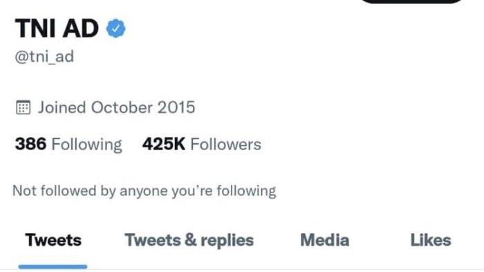Click the dark rounded button at top right

coord(411,1)
